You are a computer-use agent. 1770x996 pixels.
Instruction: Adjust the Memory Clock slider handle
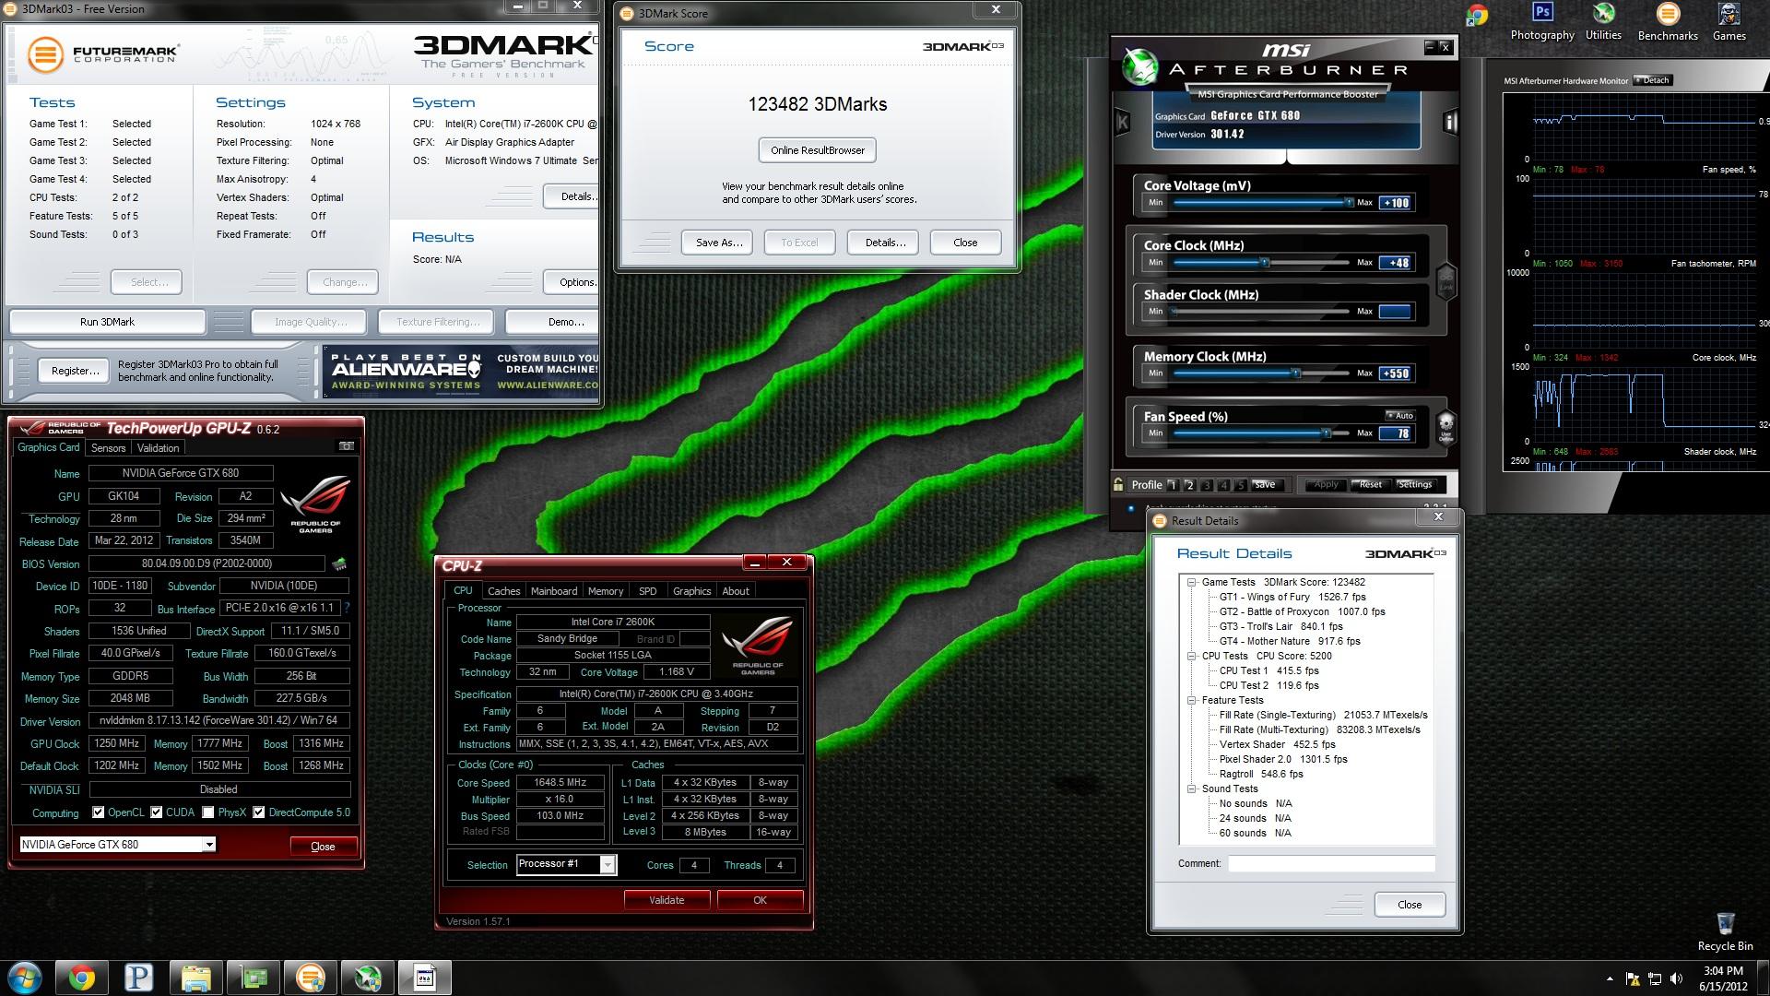tap(1296, 373)
